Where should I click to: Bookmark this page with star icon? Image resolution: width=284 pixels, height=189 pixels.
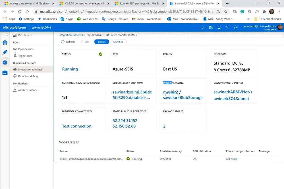[x=226, y=12]
